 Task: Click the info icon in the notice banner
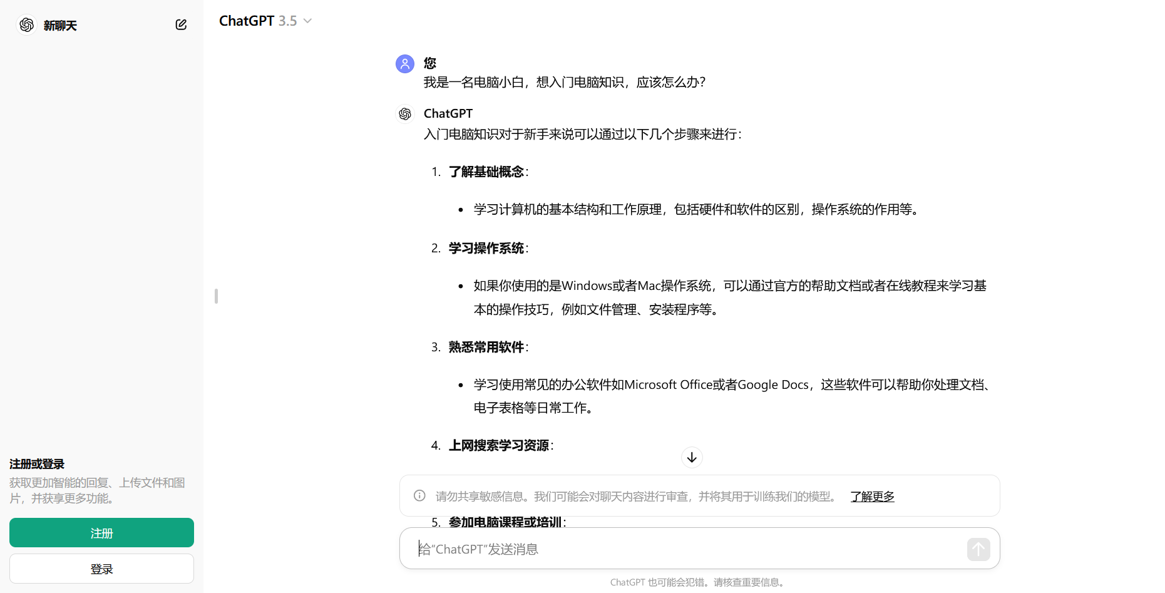(x=419, y=495)
